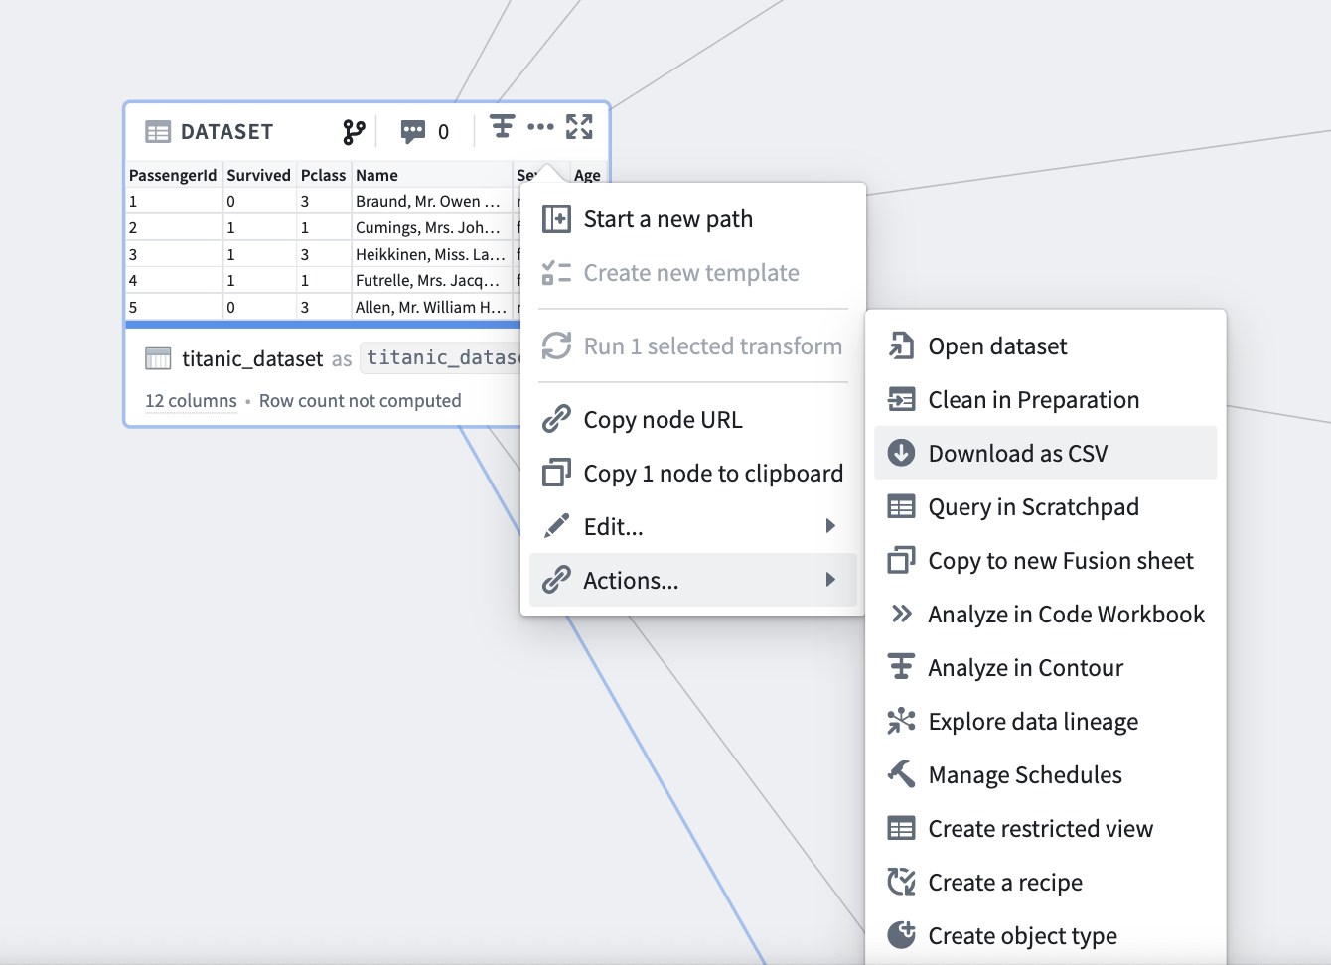Click the Create object type icon
Screen dimensions: 1331x965
(901, 935)
